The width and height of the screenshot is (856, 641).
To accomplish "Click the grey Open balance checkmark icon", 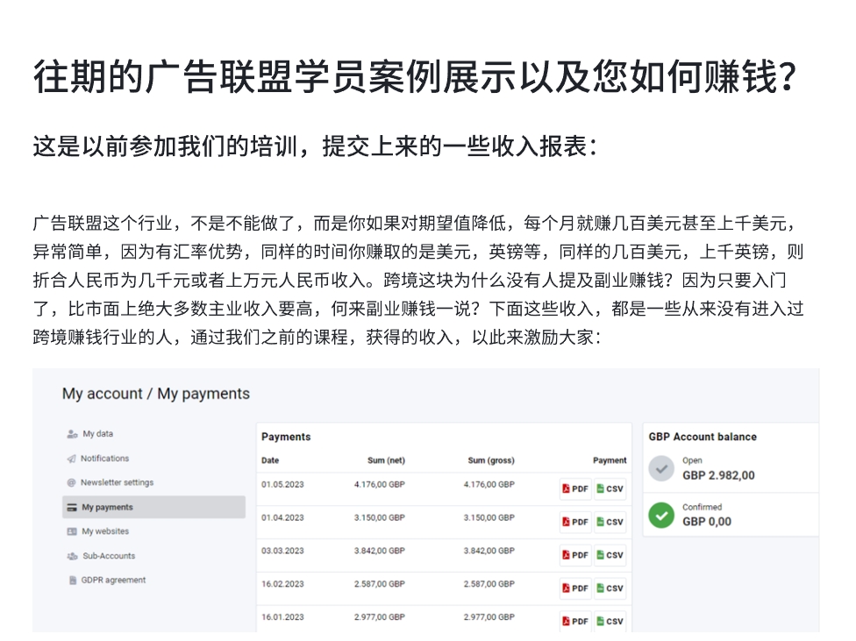I will (660, 467).
